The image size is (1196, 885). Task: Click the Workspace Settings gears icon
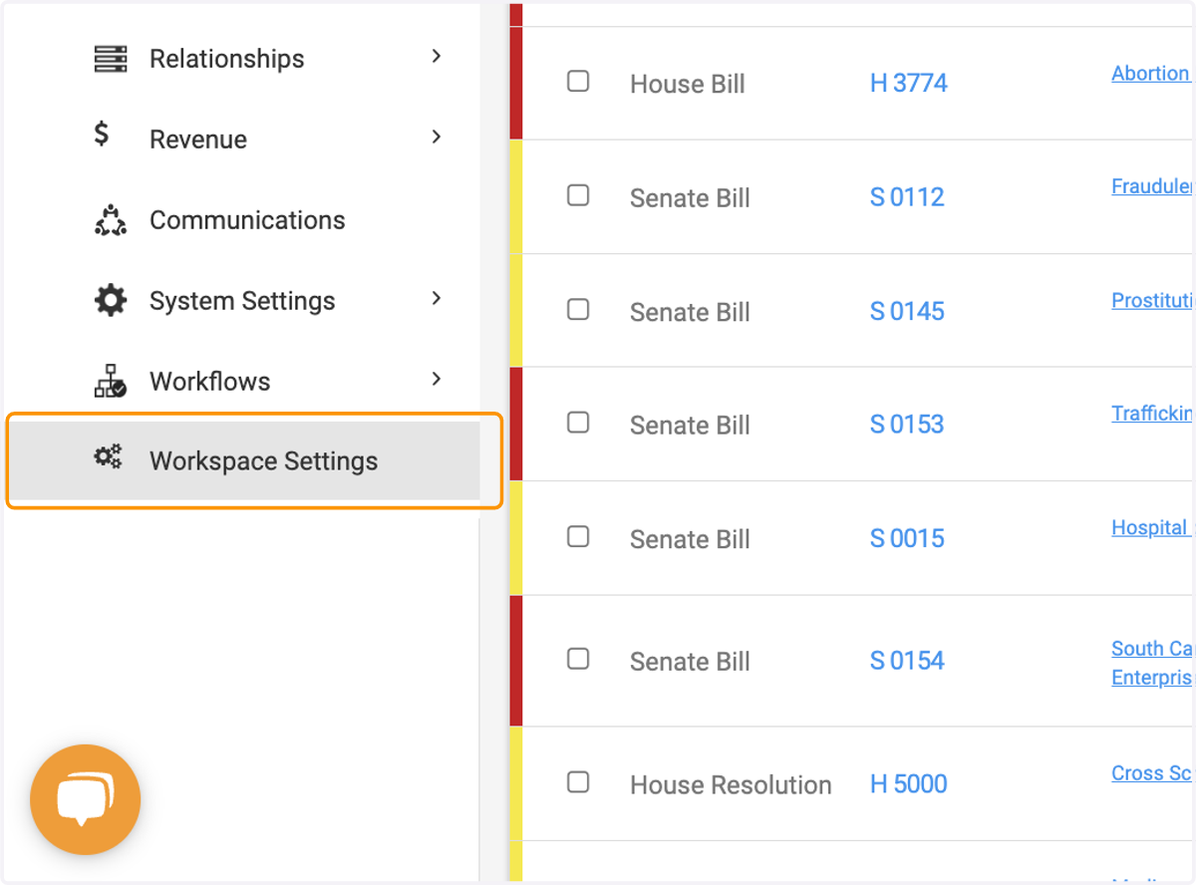108,457
